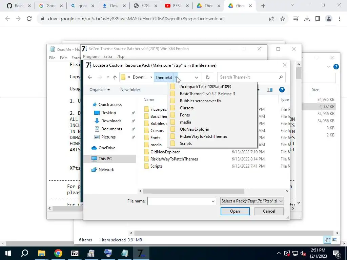Screen dimensions: 347x260
Task: Close the Locate Custom Resource Pack dialog
Action: (285, 65)
